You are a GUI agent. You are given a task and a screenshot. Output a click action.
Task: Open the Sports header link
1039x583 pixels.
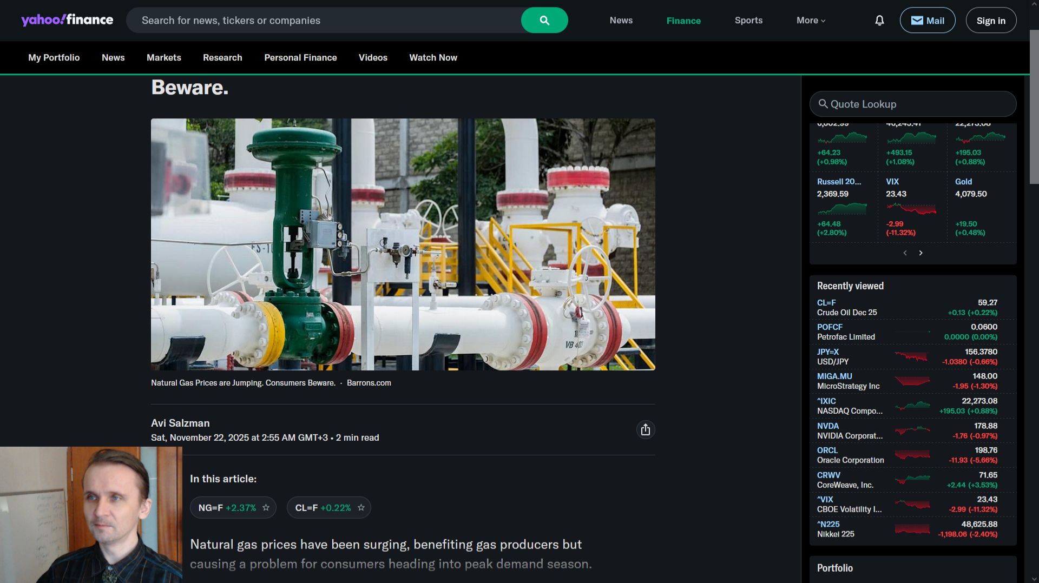coord(748,21)
